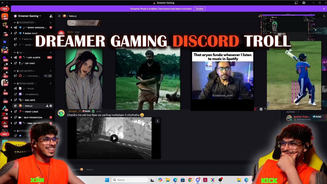Screen dimensions: 327x184
Task: Add channel to vip category
Action: click(51, 53)
